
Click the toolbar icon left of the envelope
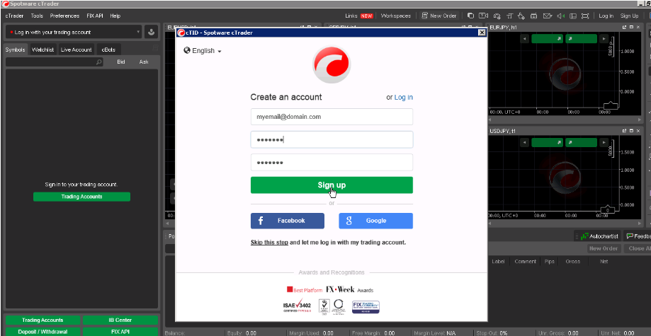[534, 16]
